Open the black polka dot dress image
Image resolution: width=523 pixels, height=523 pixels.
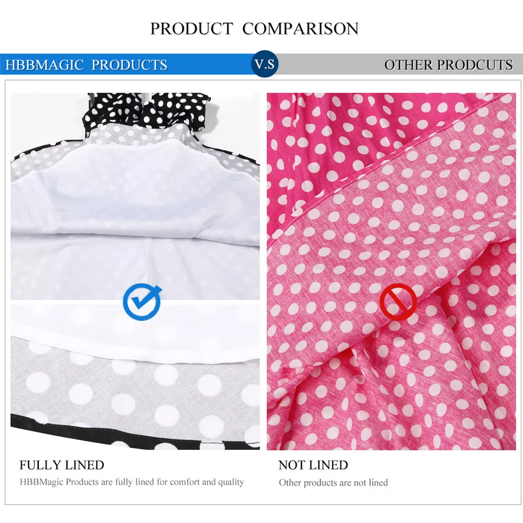coord(135,271)
